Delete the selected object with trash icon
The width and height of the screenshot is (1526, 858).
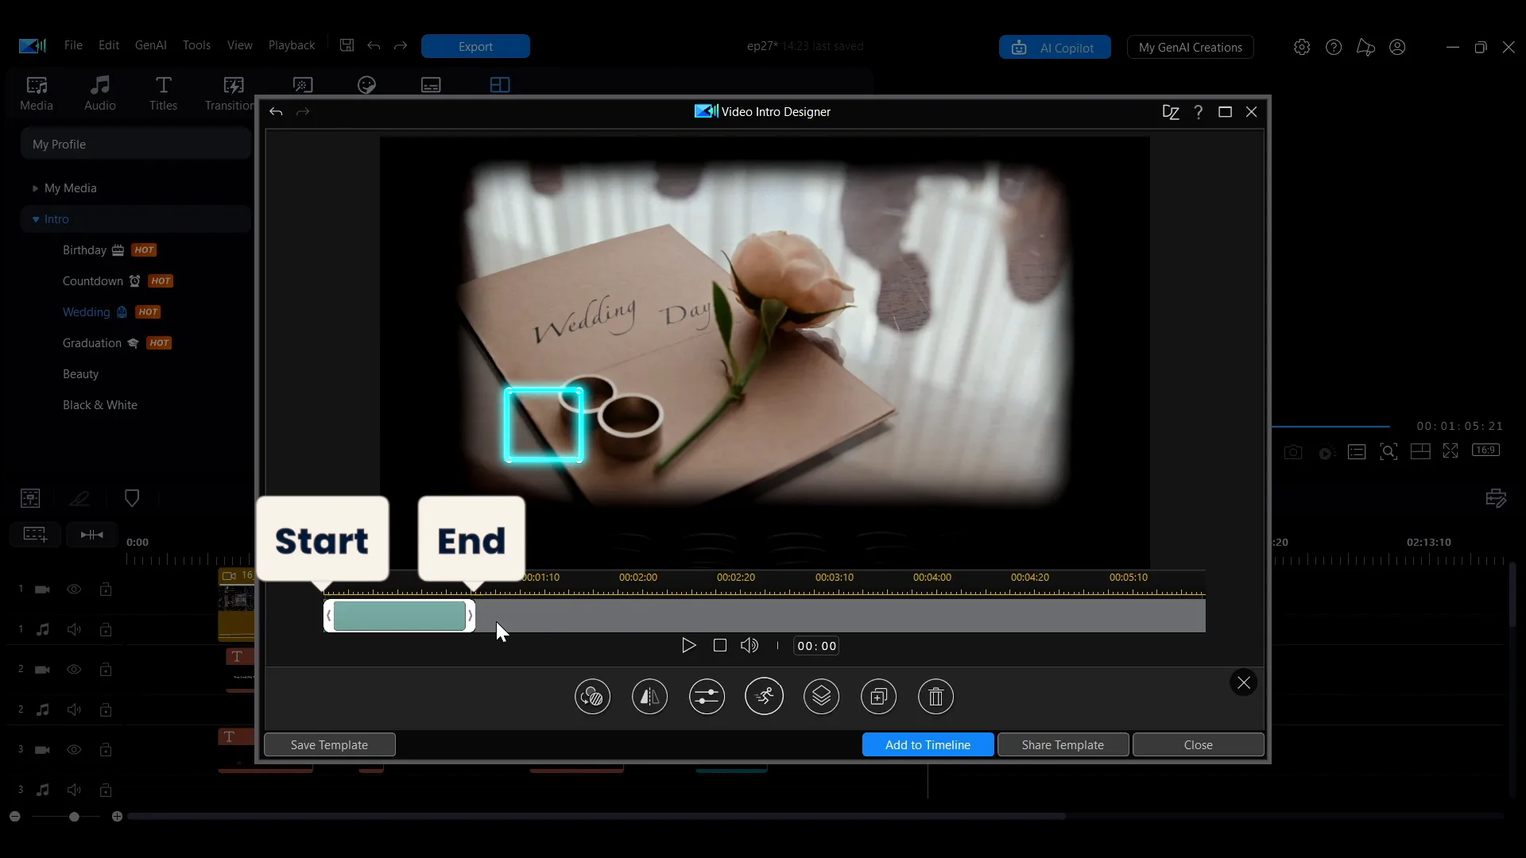click(935, 697)
